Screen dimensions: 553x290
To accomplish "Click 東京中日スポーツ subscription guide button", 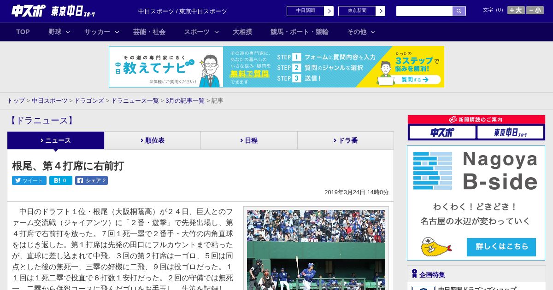I will click(x=510, y=133).
